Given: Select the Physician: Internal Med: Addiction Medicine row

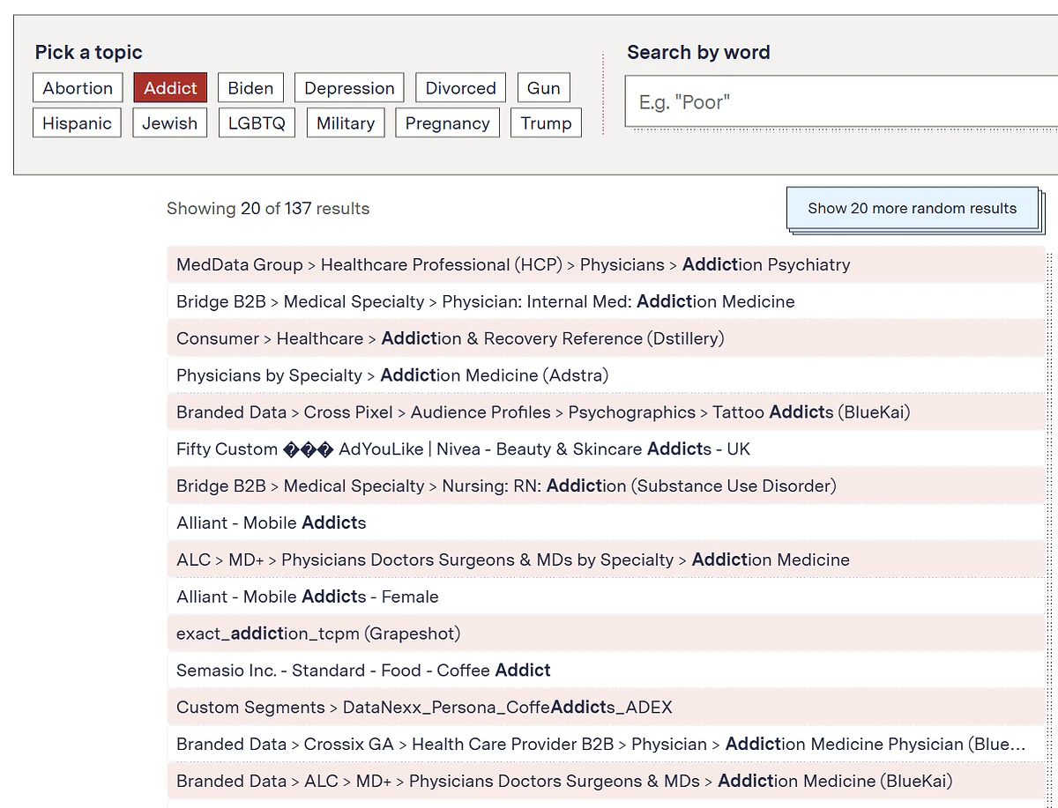Looking at the screenshot, I should pyautogui.click(x=605, y=301).
